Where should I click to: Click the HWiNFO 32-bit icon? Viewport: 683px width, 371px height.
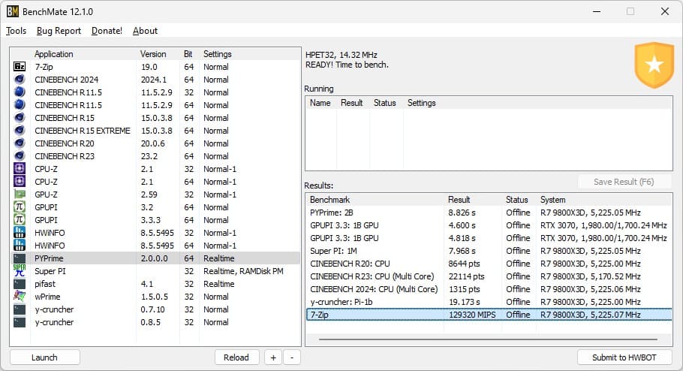tap(20, 232)
